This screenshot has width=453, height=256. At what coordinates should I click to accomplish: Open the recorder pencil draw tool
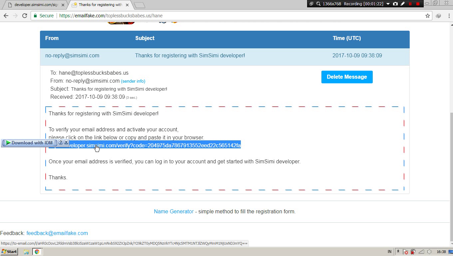click(403, 4)
